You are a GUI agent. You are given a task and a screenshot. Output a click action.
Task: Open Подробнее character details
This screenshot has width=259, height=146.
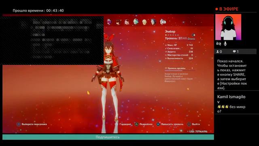(146, 124)
